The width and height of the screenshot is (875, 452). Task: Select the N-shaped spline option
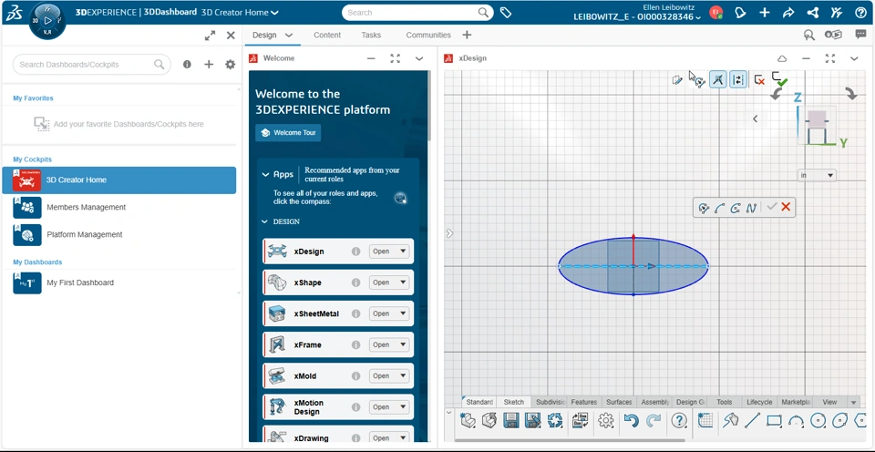(x=751, y=208)
